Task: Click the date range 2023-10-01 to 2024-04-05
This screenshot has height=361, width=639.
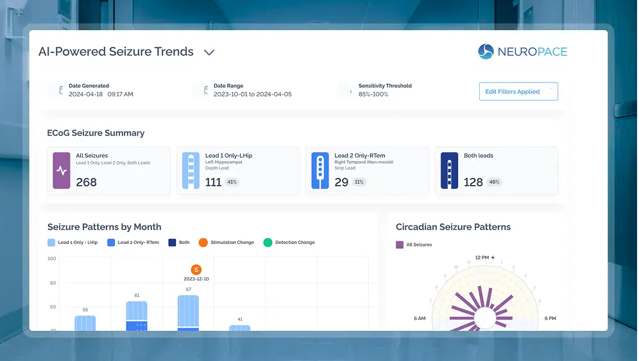Action: click(x=253, y=94)
